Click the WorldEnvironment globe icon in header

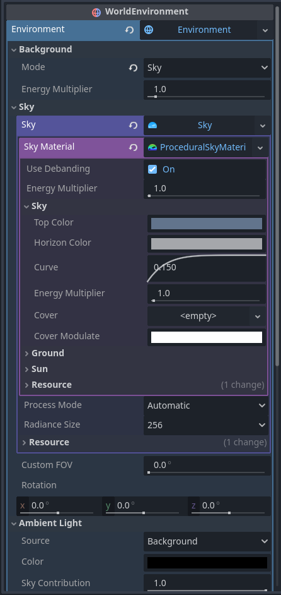96,12
